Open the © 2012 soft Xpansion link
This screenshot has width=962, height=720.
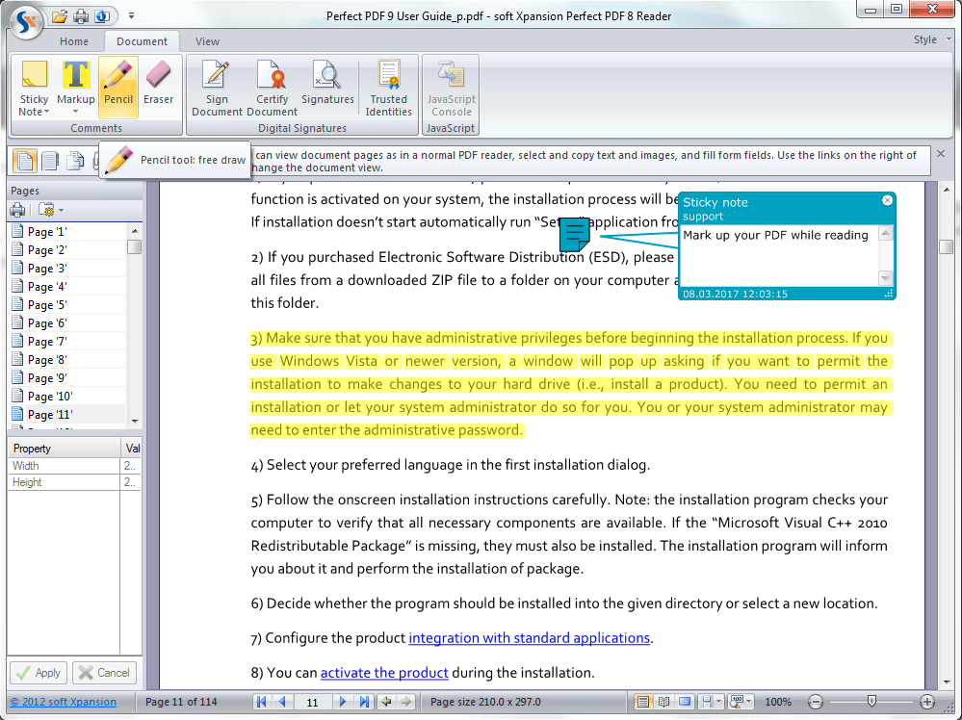[64, 702]
